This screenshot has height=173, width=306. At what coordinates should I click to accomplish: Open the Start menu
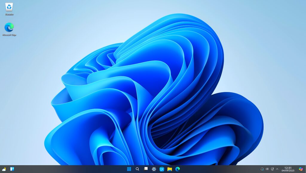129,169
